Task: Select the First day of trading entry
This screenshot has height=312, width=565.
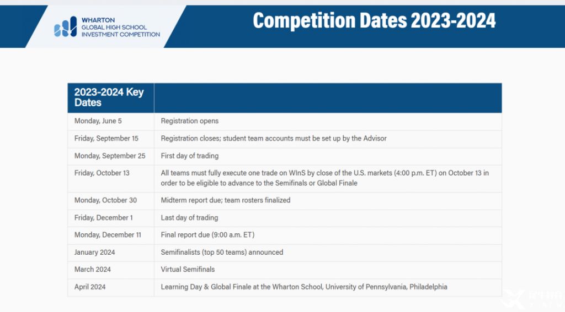Action: click(190, 156)
